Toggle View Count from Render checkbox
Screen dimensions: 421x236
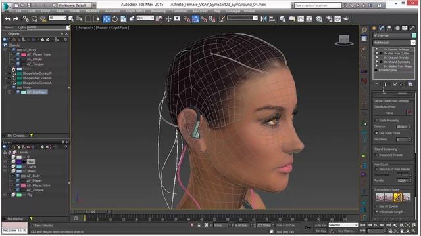click(x=376, y=169)
